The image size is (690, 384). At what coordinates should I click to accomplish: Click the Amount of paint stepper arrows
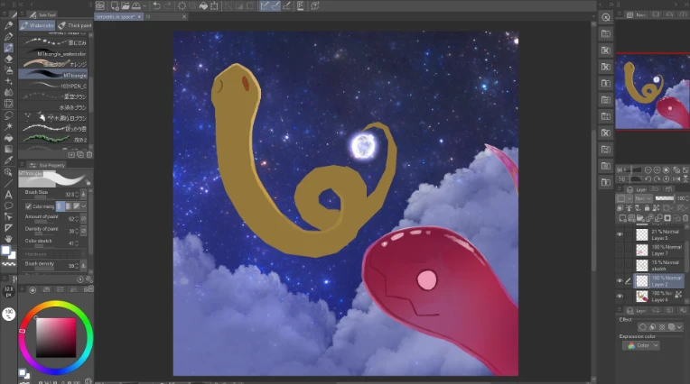pyautogui.click(x=78, y=218)
